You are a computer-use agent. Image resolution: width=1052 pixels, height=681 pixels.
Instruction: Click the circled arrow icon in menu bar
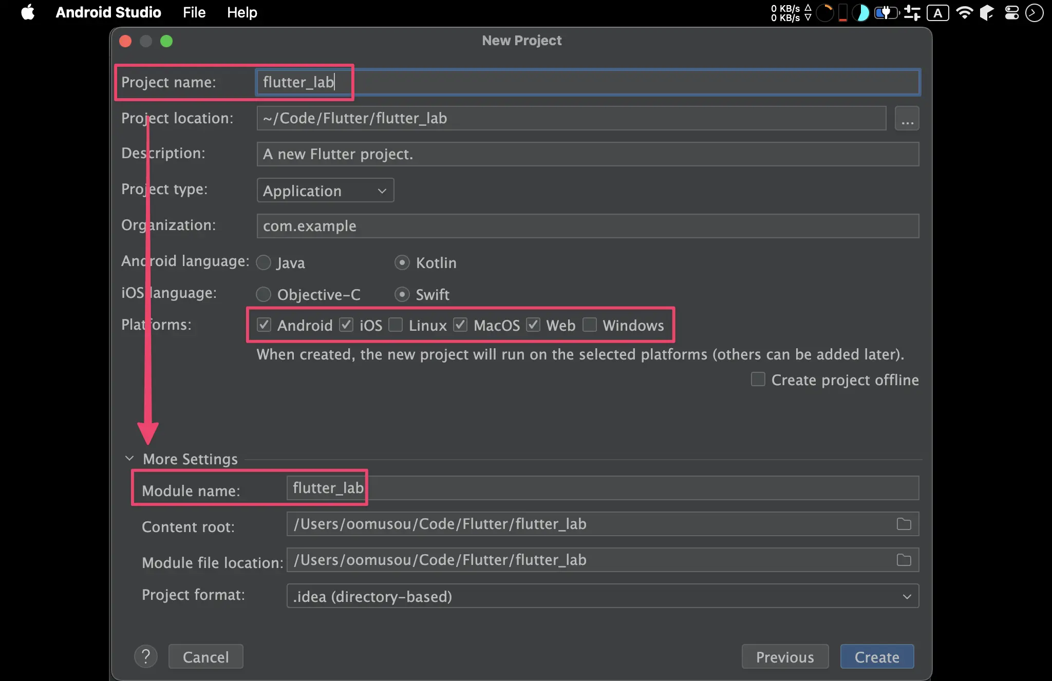click(x=1034, y=13)
